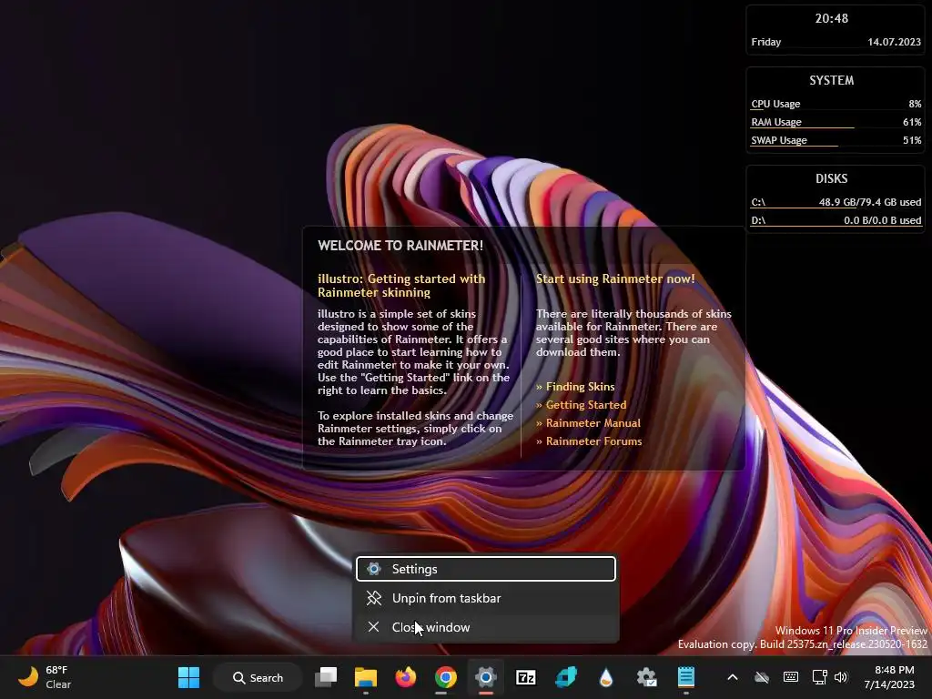
Task: Click the network status tray icon
Action: (820, 677)
